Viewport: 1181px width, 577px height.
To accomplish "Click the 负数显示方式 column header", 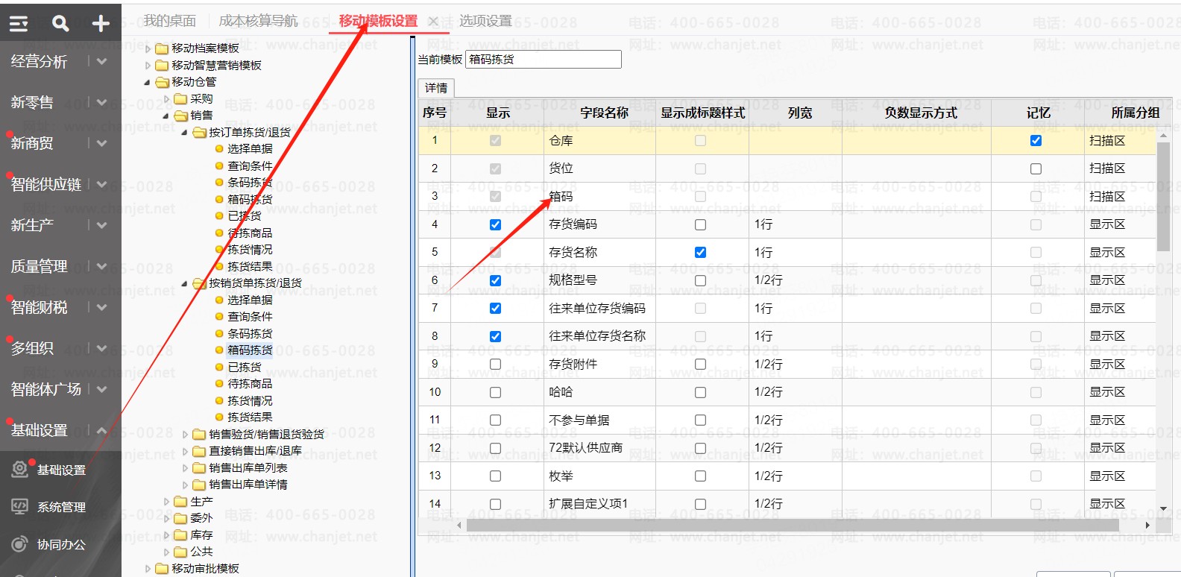I will tap(921, 113).
